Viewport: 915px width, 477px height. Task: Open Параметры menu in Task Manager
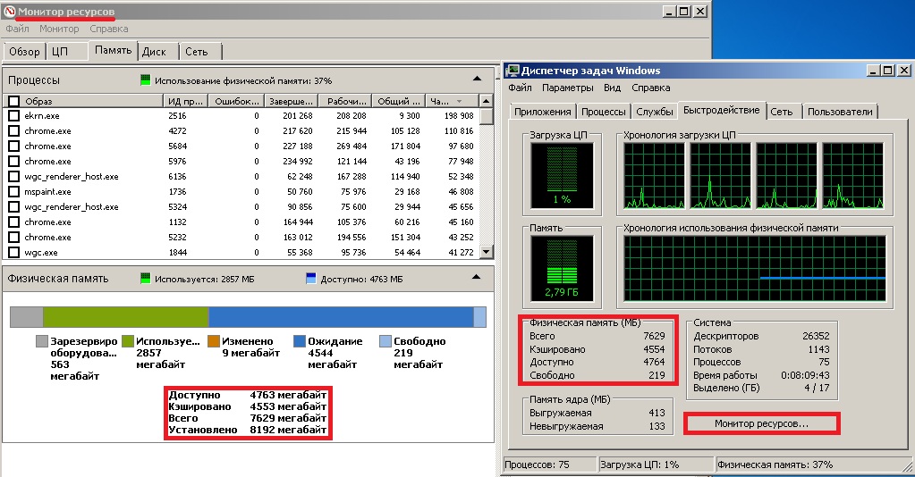(x=567, y=88)
